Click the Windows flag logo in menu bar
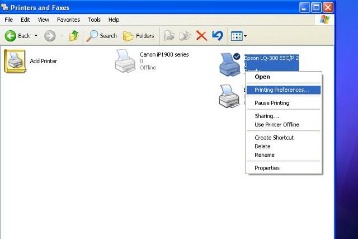The height and width of the screenshot is (239, 358). click(x=324, y=20)
